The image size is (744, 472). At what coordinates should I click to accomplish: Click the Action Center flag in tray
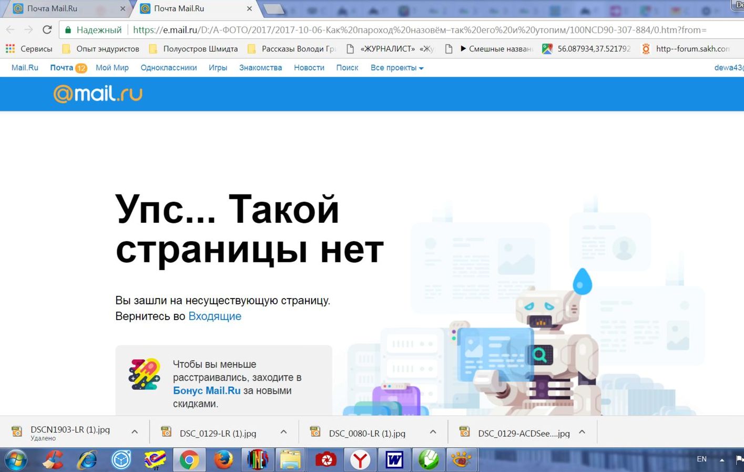pyautogui.click(x=739, y=459)
